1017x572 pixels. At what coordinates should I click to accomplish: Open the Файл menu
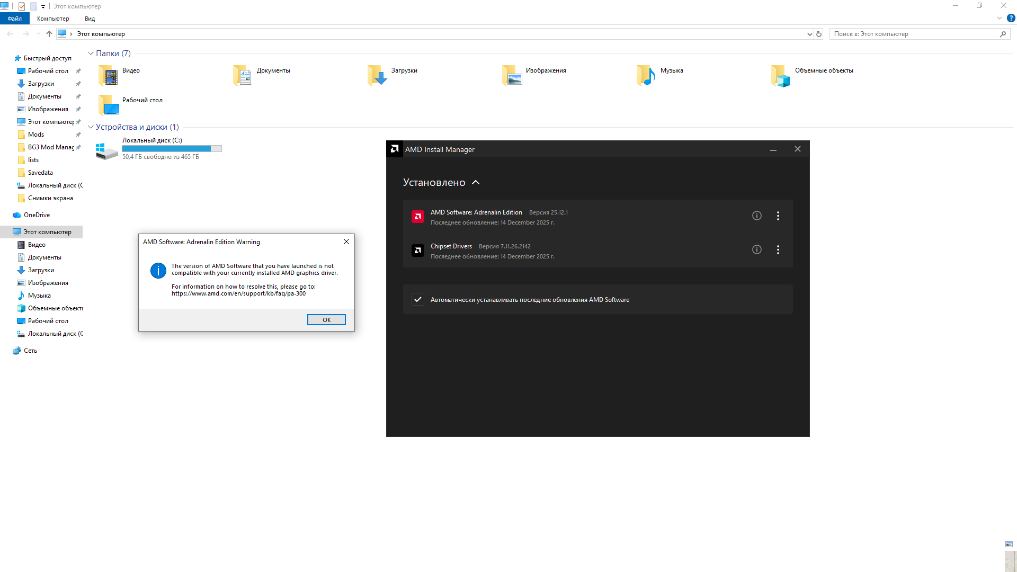pos(15,19)
